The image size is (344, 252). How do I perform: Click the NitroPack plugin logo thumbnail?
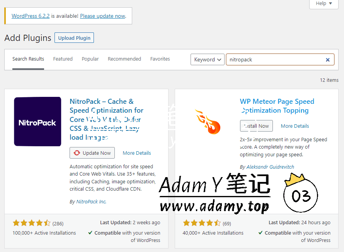click(37, 122)
